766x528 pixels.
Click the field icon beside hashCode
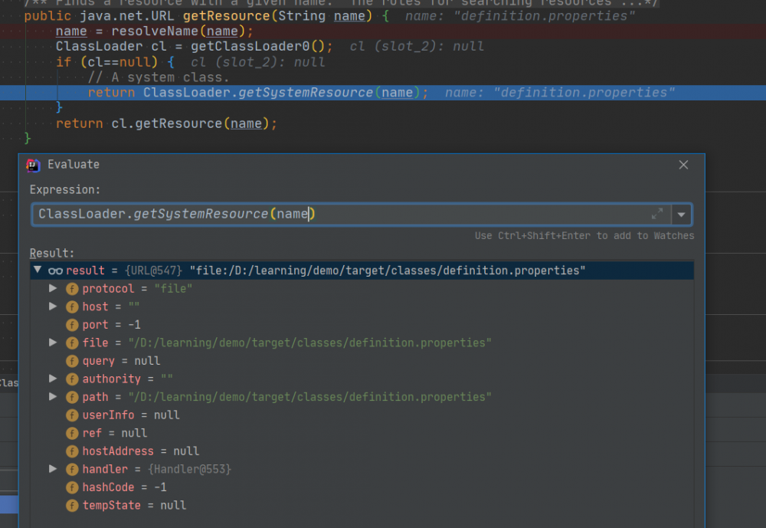(71, 487)
